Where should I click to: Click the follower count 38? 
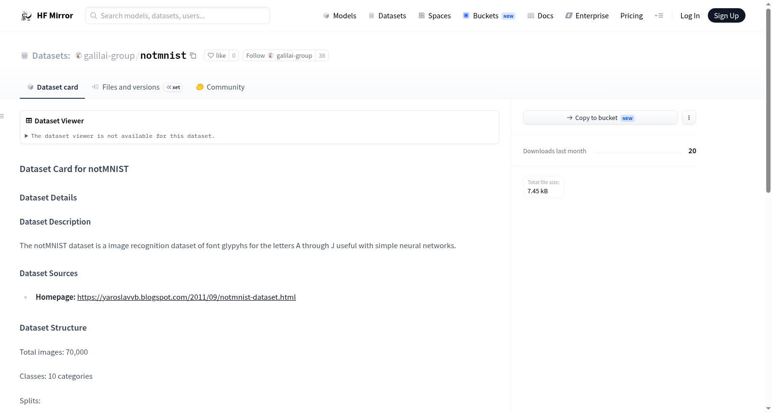click(322, 55)
